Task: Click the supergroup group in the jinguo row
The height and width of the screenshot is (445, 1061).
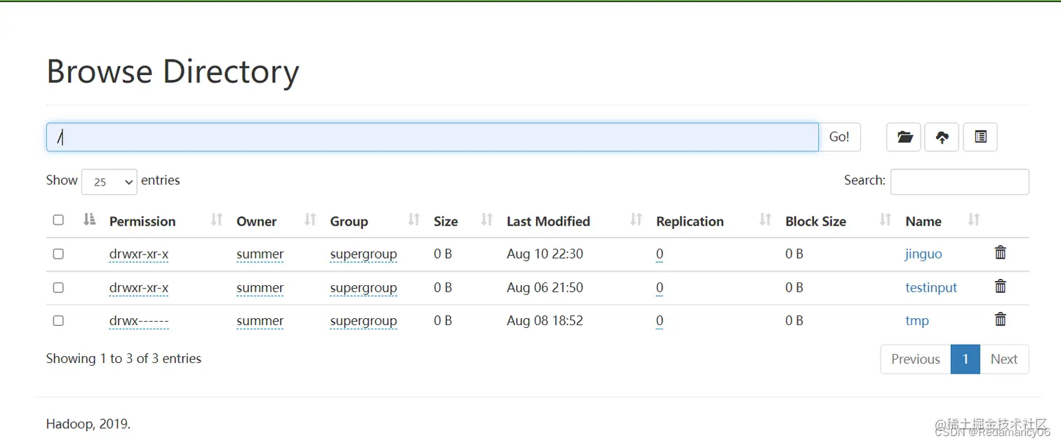Action: (x=363, y=254)
